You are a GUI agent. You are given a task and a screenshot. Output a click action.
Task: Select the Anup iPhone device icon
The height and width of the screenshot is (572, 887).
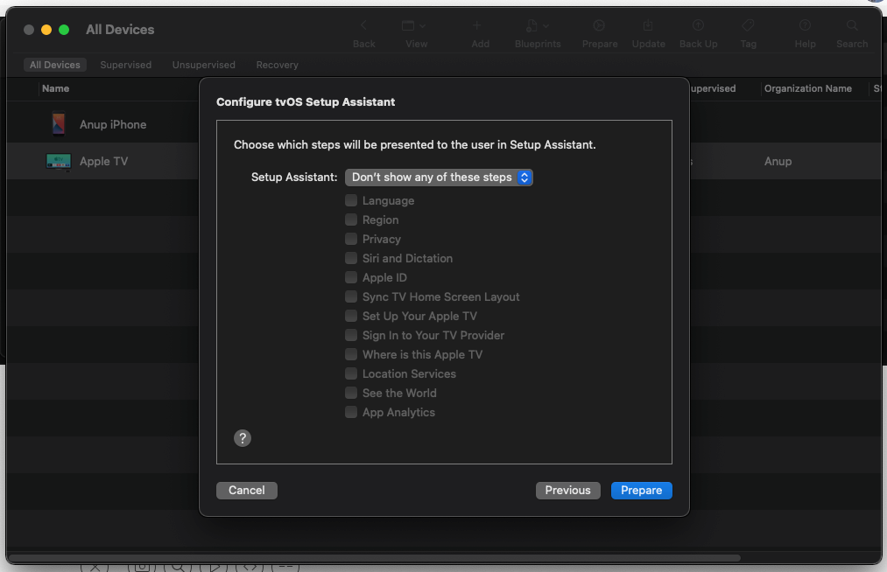(x=59, y=124)
